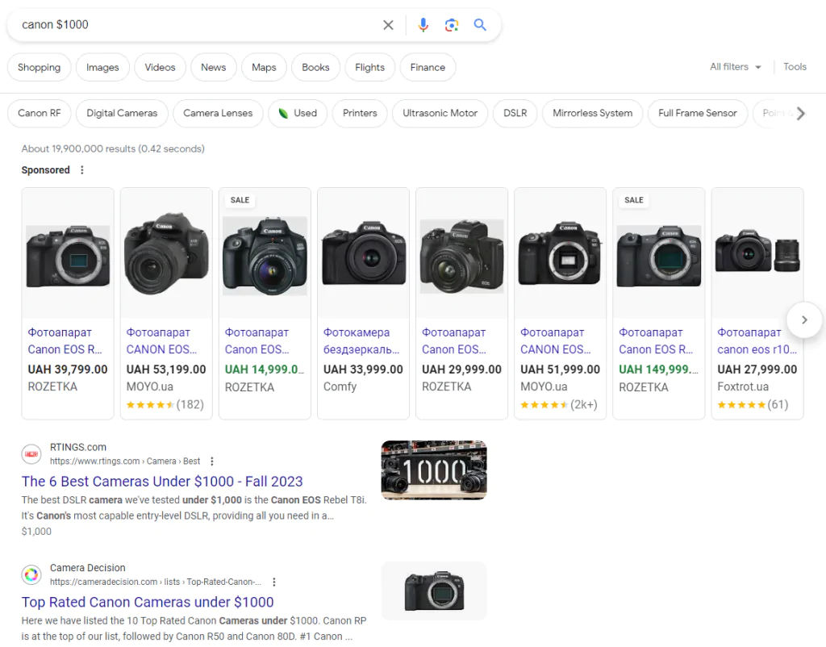This screenshot has height=647, width=826.
Task: Open the UAH 51,999.00 MOYO.ua camera product
Action: (x=561, y=303)
